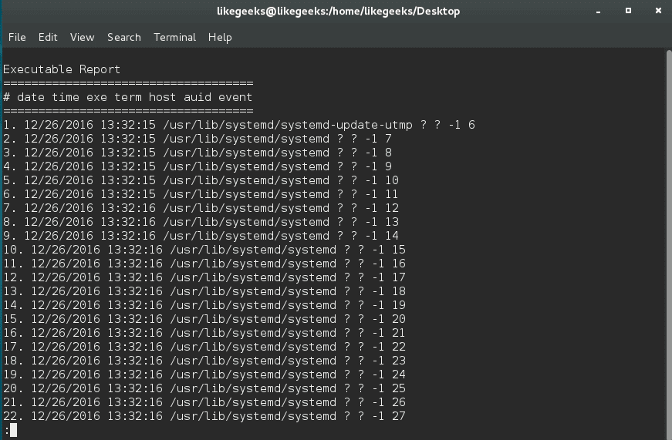
Task: Click row 18 ending with event 23
Action: pyautogui.click(x=204, y=361)
